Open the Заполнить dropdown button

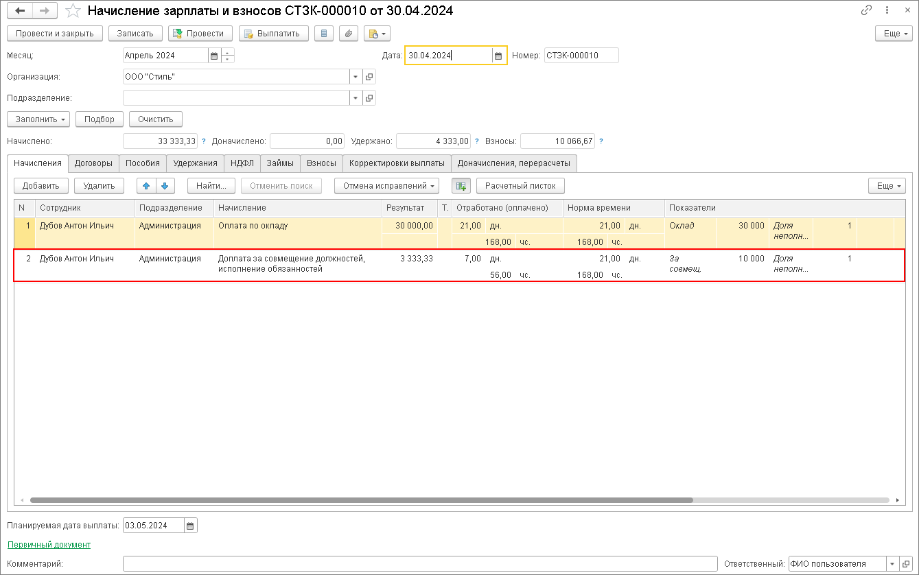pos(38,119)
